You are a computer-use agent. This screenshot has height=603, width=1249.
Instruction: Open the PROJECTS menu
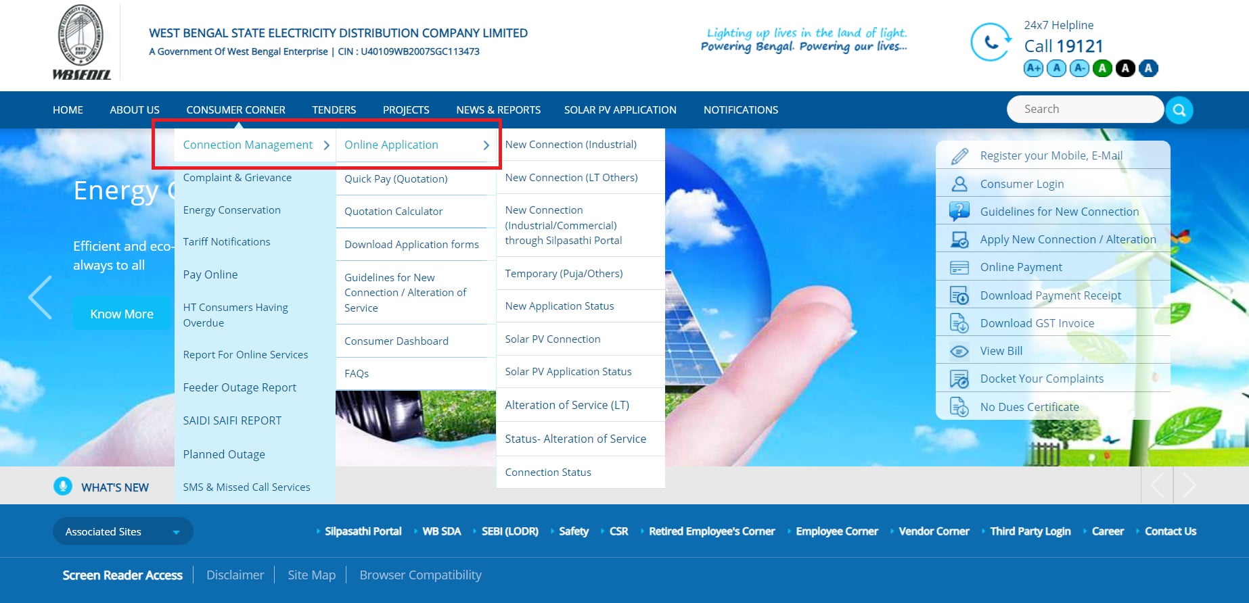pos(406,110)
